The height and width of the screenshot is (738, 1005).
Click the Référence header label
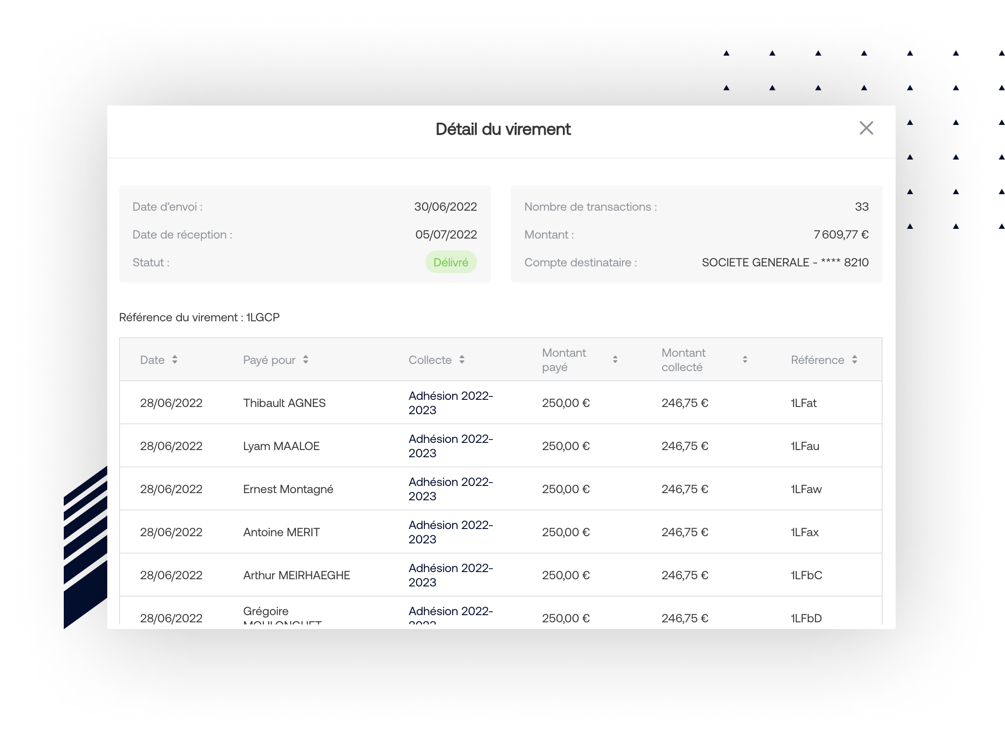click(817, 360)
